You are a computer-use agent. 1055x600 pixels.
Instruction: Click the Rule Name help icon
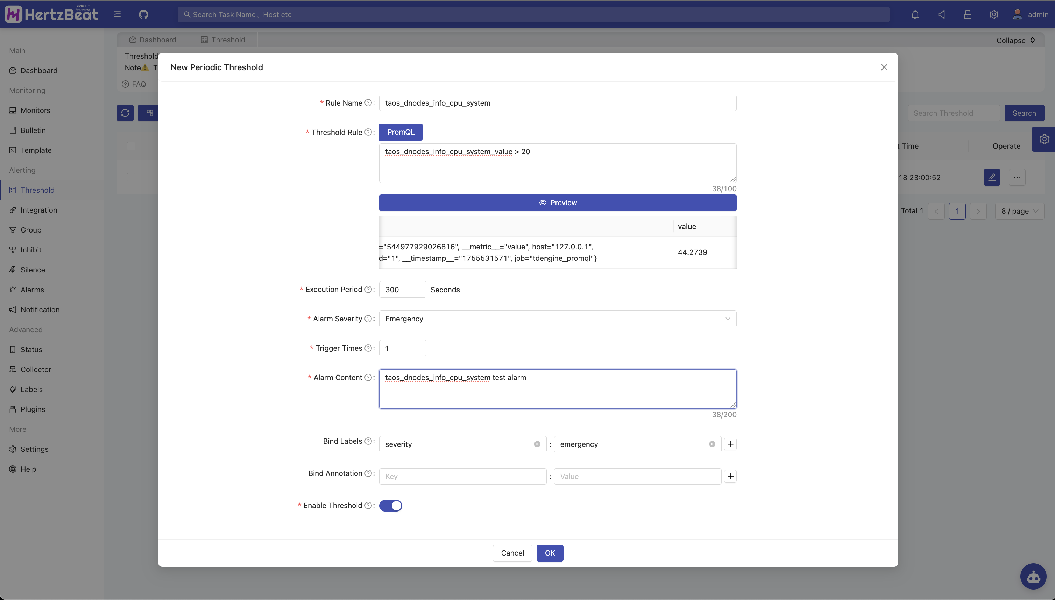click(x=368, y=103)
